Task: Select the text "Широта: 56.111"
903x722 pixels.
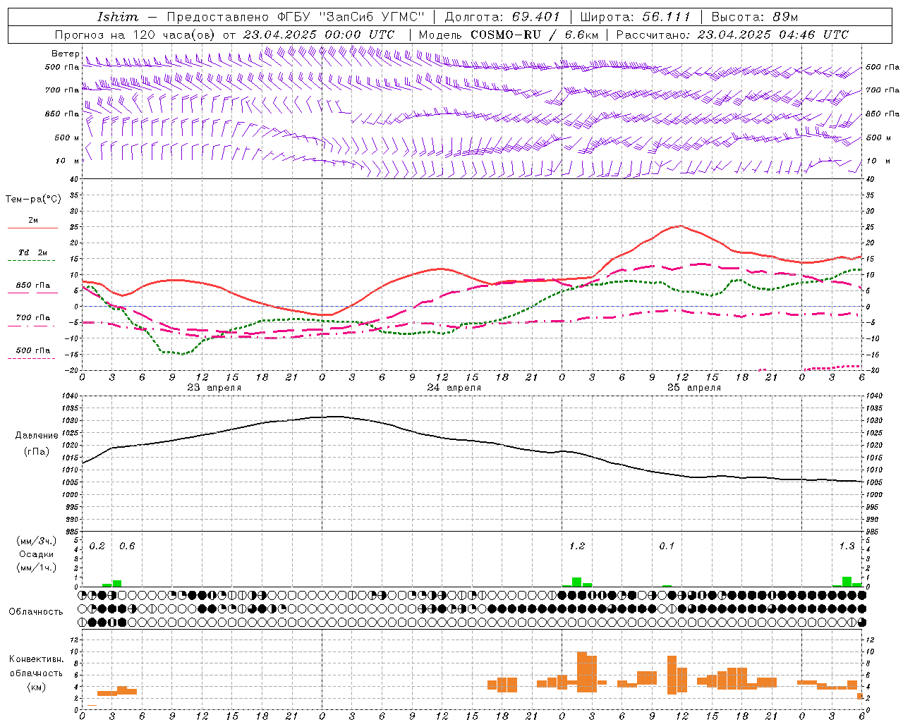Action: click(x=635, y=17)
